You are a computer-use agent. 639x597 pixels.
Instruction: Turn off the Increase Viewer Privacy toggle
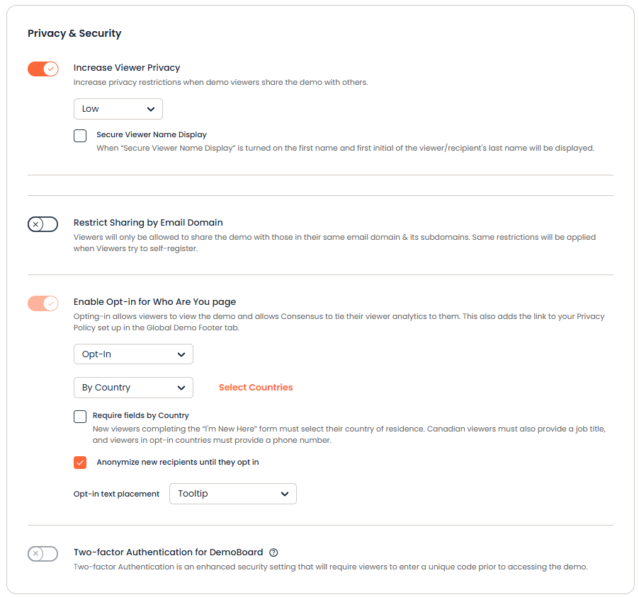[x=43, y=69]
